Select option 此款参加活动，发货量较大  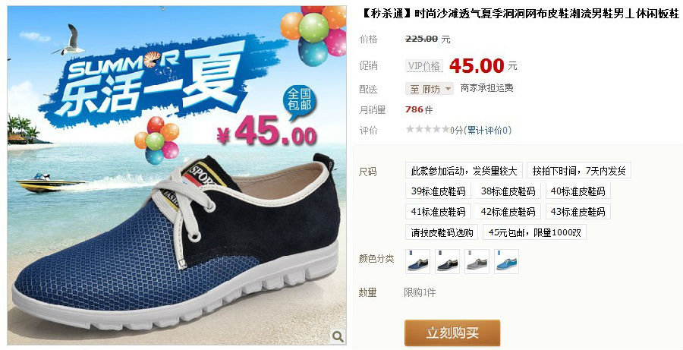click(464, 171)
